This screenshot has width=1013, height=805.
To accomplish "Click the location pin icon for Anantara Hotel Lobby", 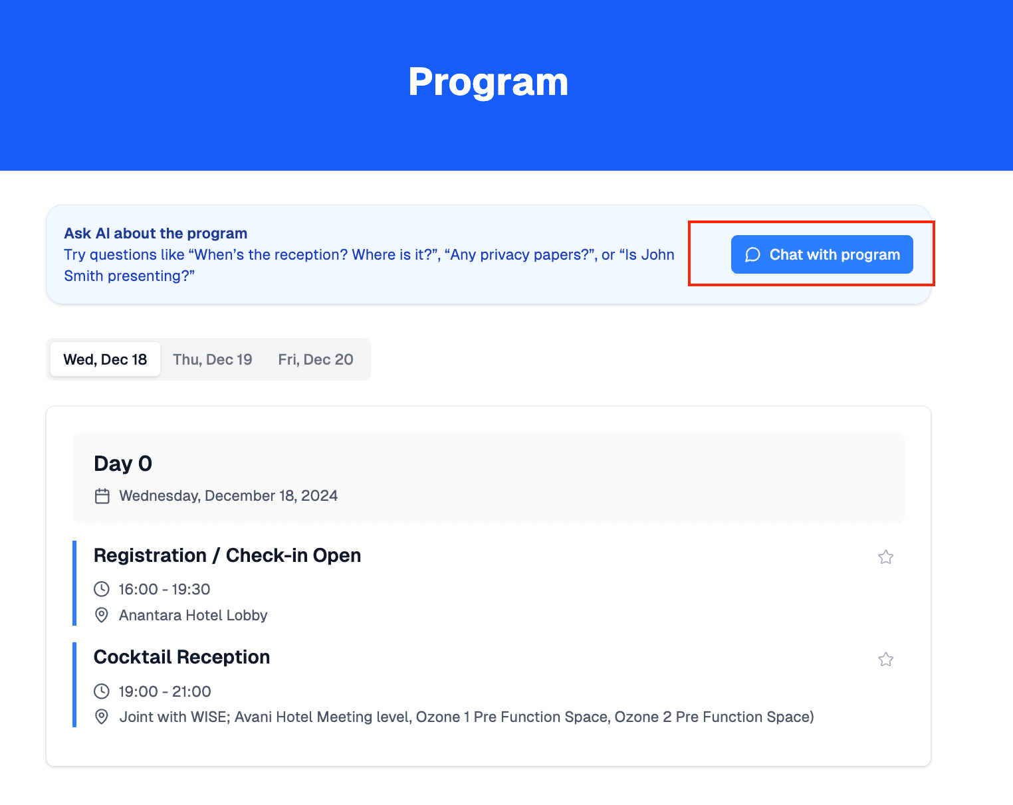I will [102, 615].
